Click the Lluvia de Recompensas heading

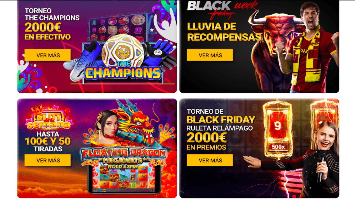pyautogui.click(x=224, y=32)
